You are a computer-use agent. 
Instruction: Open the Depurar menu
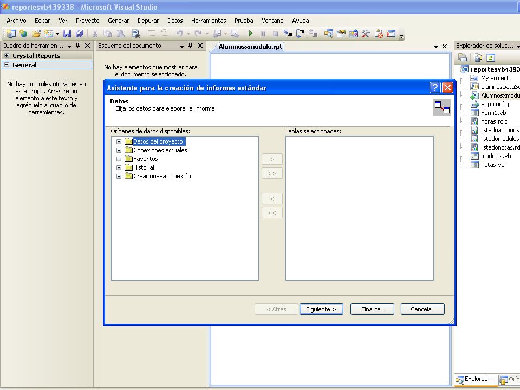(x=148, y=21)
